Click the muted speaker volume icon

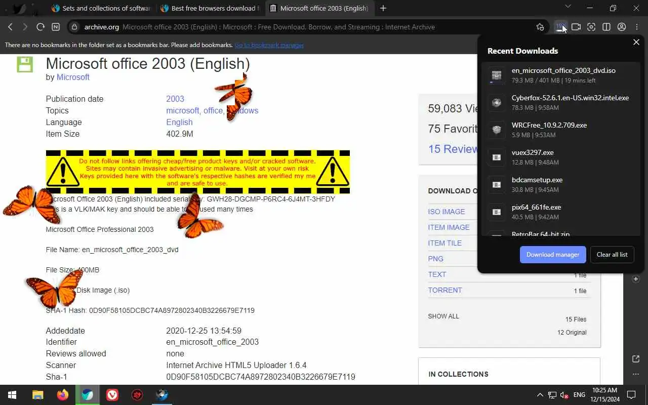coord(564,395)
